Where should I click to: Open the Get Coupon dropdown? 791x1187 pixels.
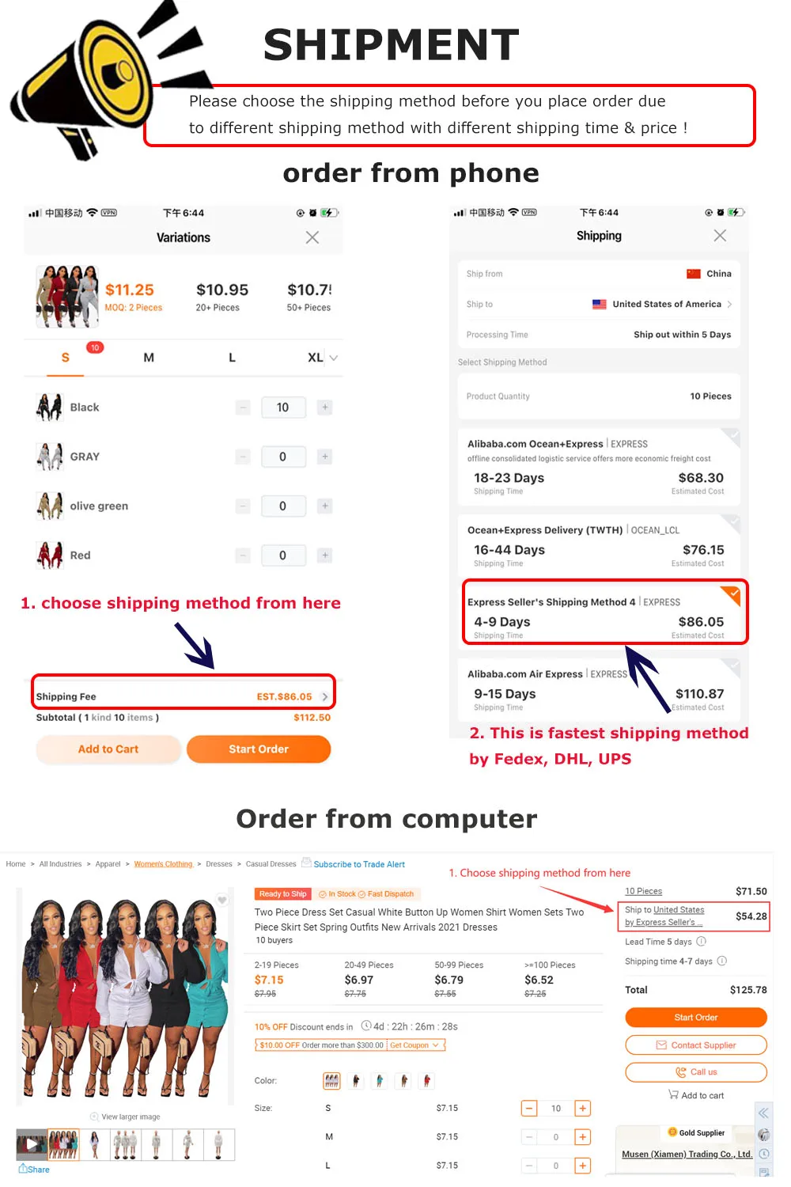point(414,1045)
